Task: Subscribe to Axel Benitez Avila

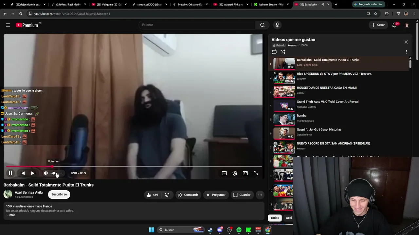Action: (x=59, y=195)
